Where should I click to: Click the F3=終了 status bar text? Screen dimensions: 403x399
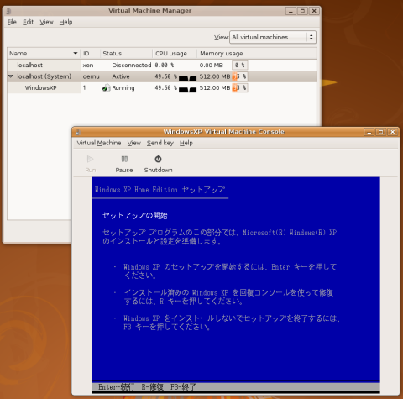coord(183,387)
